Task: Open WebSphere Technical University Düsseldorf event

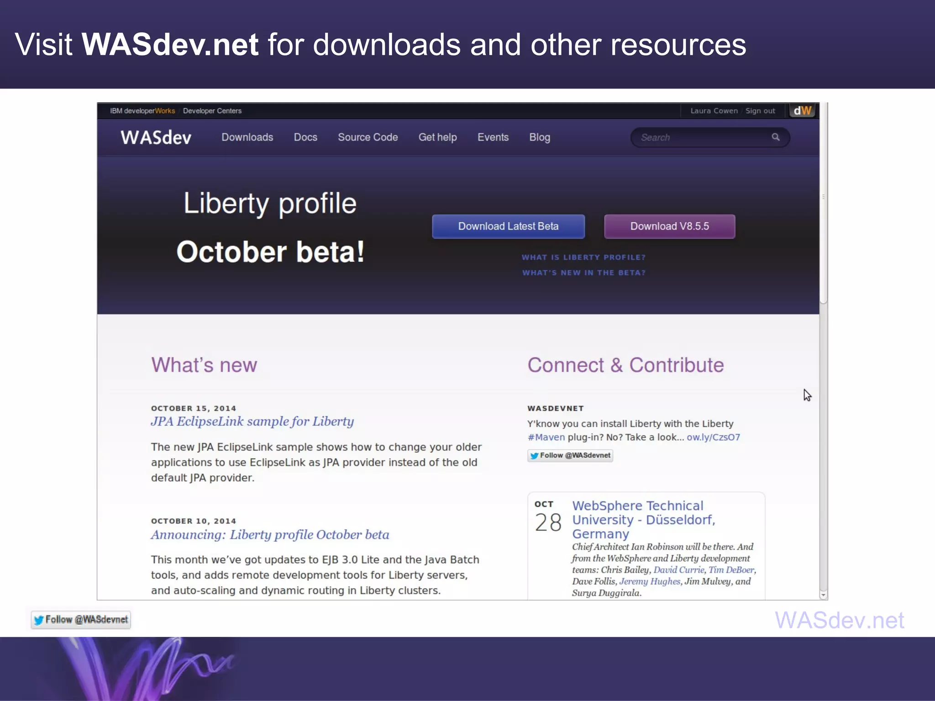Action: pos(644,520)
